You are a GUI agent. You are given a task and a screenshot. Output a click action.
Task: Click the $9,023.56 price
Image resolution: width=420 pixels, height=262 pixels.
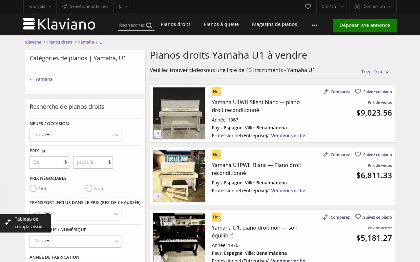[374, 113]
